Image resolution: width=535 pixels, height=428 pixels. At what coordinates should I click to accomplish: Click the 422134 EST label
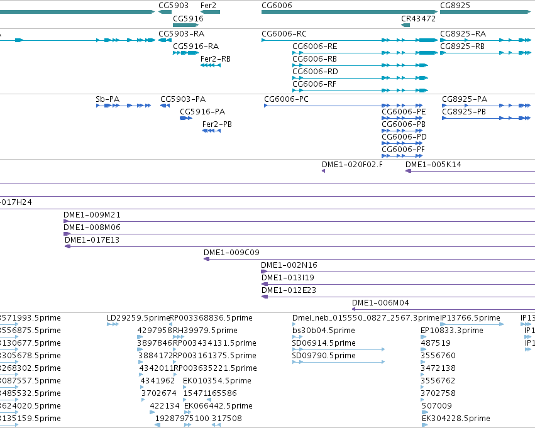click(165, 406)
